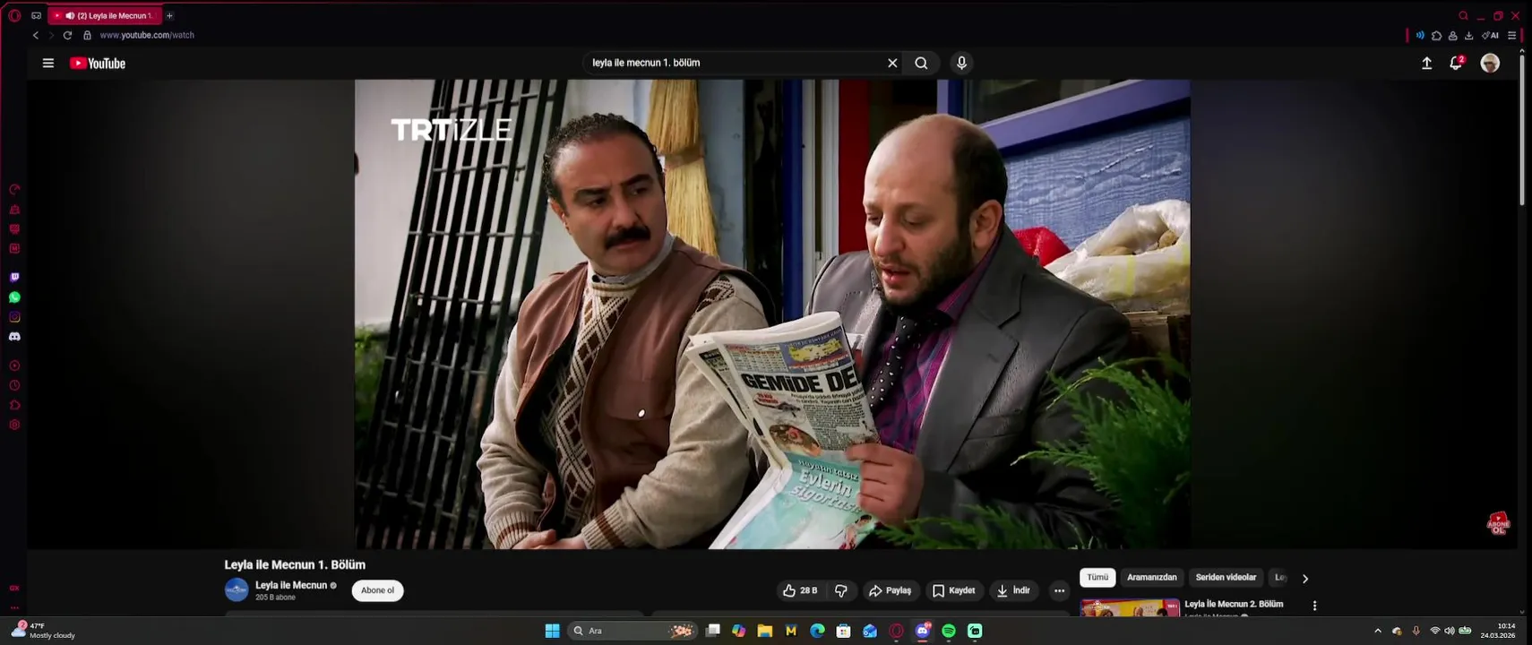Select the Leyla ile Mecnun browser tab
1532x645 pixels.
coord(106,15)
